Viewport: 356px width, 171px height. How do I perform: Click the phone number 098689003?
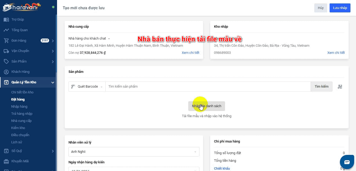222,53
